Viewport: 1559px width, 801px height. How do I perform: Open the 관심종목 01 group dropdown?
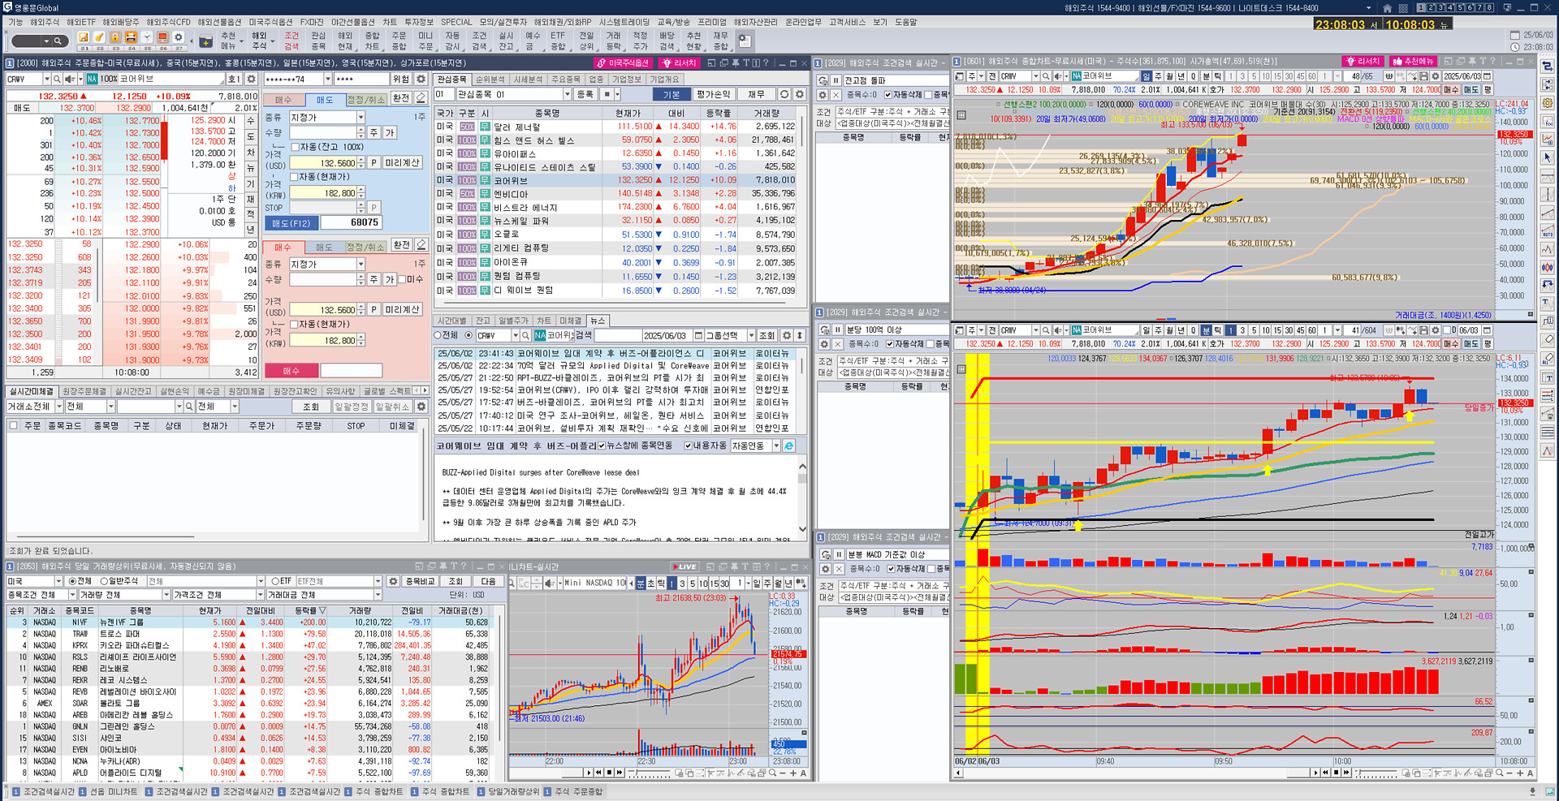point(567,95)
